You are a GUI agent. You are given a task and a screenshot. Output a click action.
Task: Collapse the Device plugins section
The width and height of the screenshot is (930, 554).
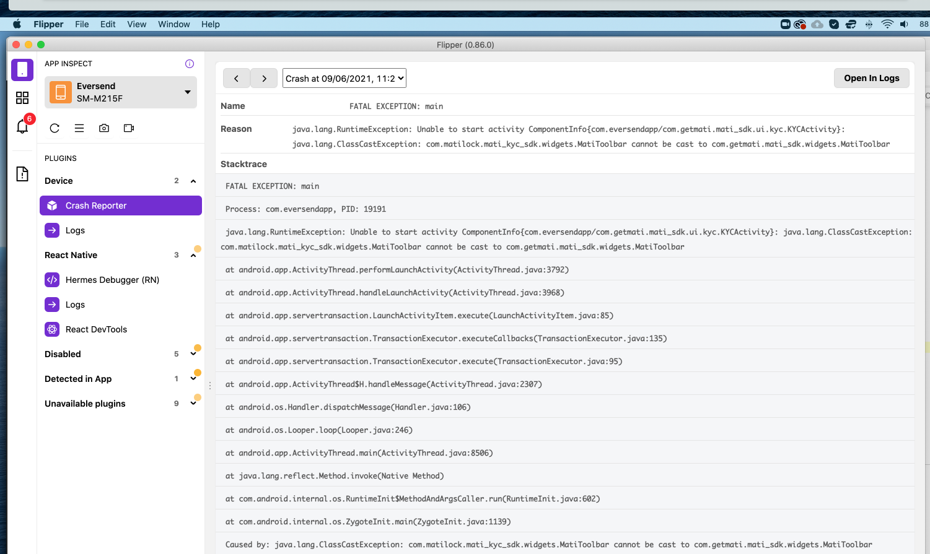(x=193, y=180)
